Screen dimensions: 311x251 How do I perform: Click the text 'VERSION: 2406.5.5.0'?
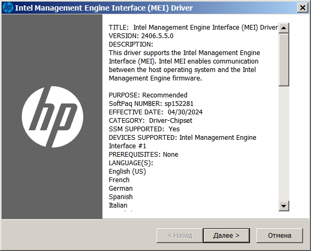pyautogui.click(x=141, y=36)
